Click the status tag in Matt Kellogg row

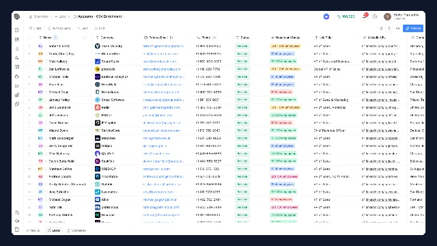(x=242, y=61)
